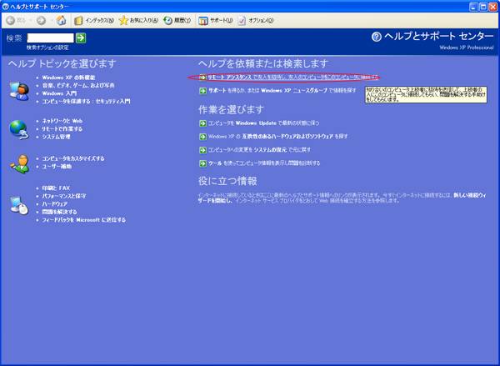Open 音楽、ビデオ、ゲーム、および写真 topic
The height and width of the screenshot is (366, 500).
click(x=78, y=86)
